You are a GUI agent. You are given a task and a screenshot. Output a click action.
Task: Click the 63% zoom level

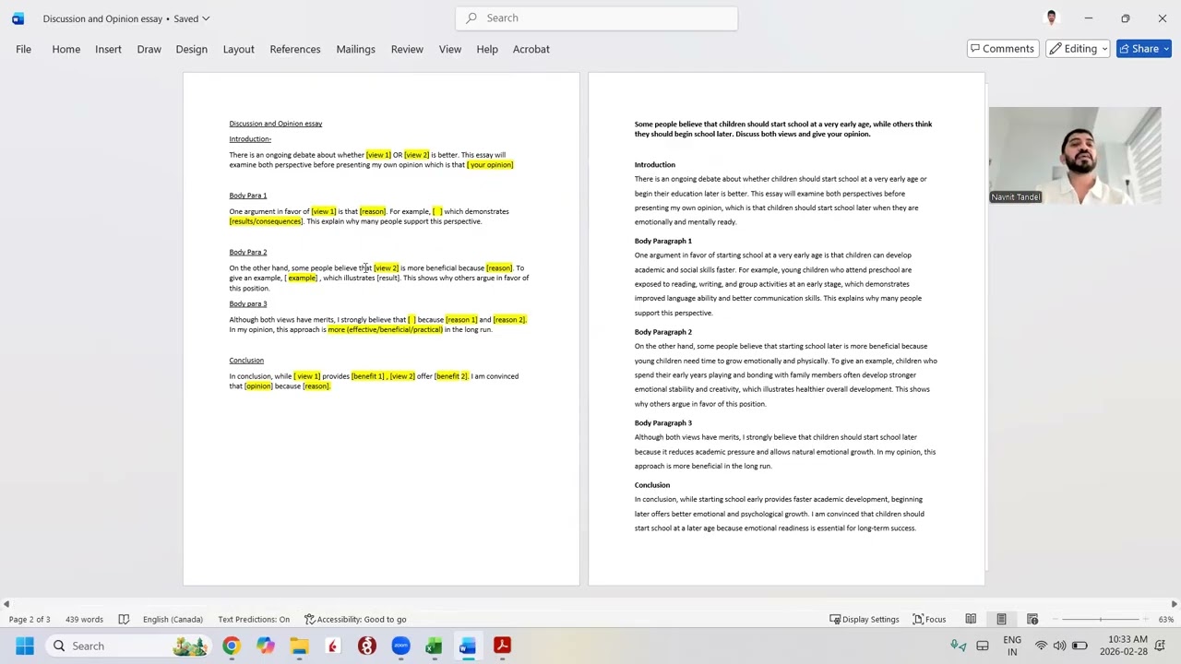click(x=1165, y=619)
